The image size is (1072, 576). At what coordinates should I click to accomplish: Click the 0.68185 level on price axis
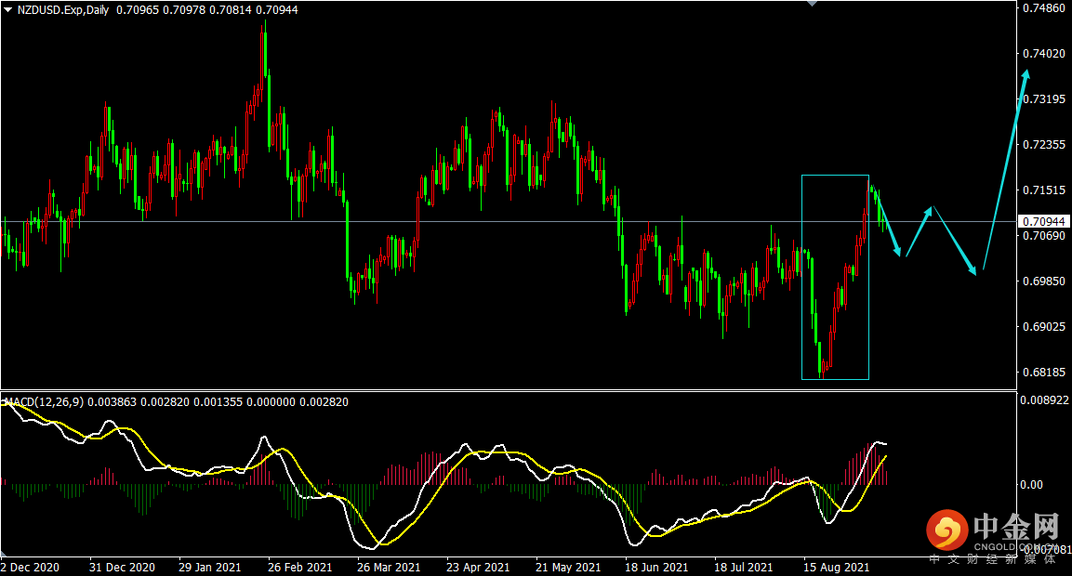1043,373
